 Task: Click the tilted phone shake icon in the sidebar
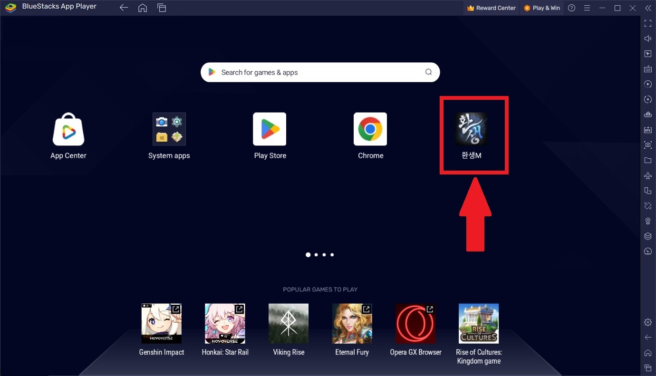pos(648,206)
